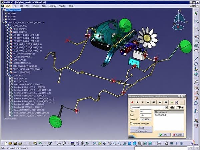Select Gear.12 (MOTOR.1, RED_GEAR.1) constraint
The image size is (200, 150).
[x=29, y=110]
